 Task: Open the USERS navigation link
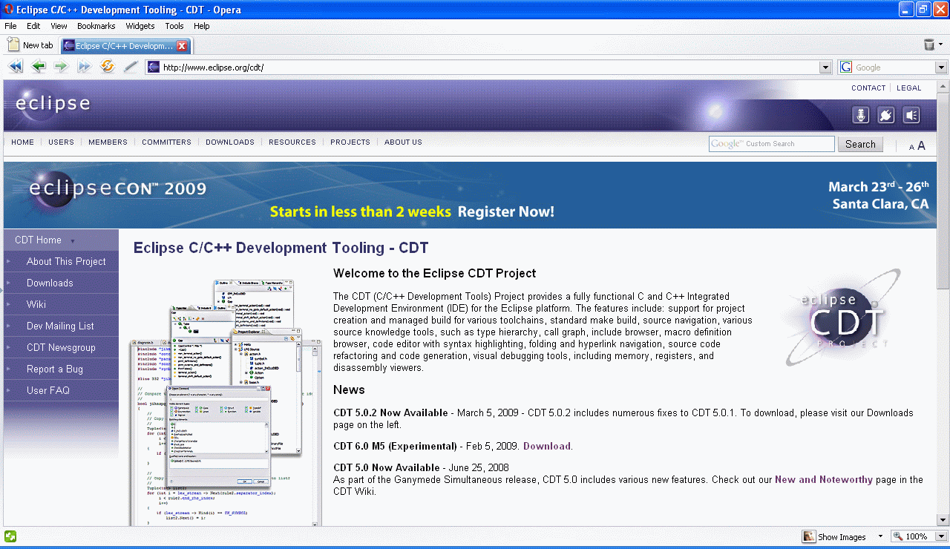62,142
